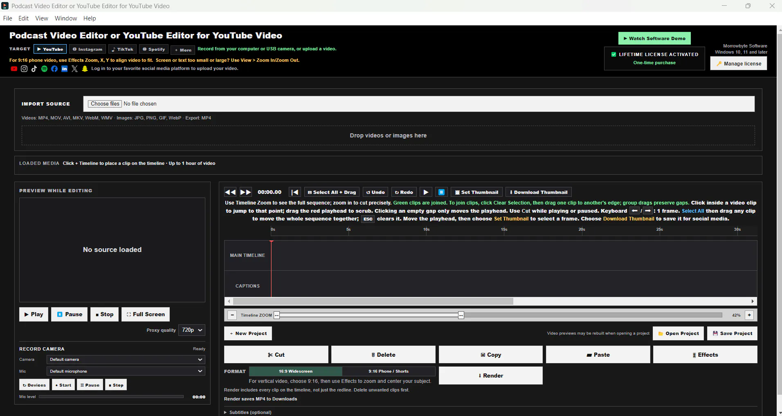Open the TikTok social login icon
Viewport: 782px width, 416px height.
tap(34, 69)
